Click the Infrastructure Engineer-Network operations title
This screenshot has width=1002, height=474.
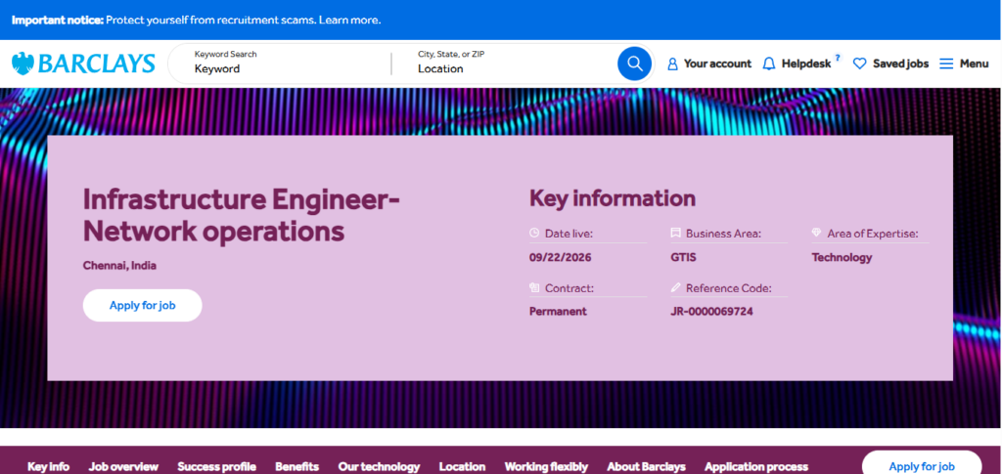[x=242, y=215]
